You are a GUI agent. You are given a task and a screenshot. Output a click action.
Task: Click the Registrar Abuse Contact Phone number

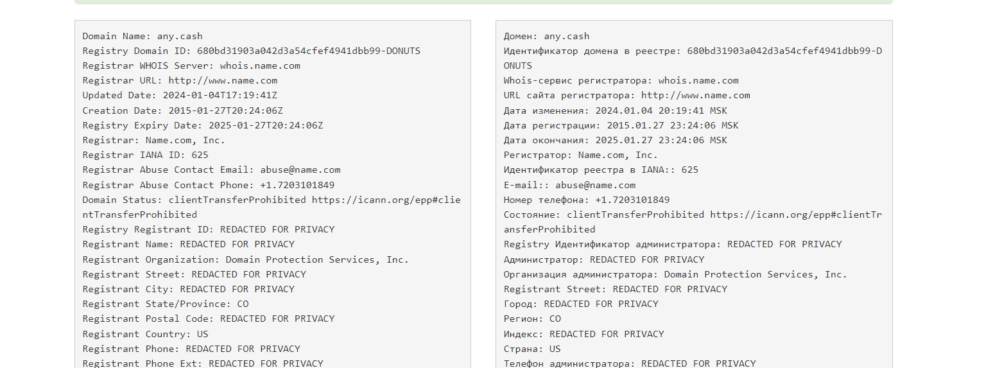pos(297,185)
